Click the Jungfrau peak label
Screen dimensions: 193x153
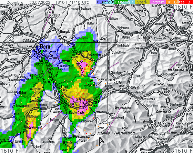(103, 133)
